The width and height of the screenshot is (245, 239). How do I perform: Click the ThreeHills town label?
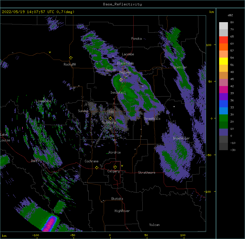point(152,119)
